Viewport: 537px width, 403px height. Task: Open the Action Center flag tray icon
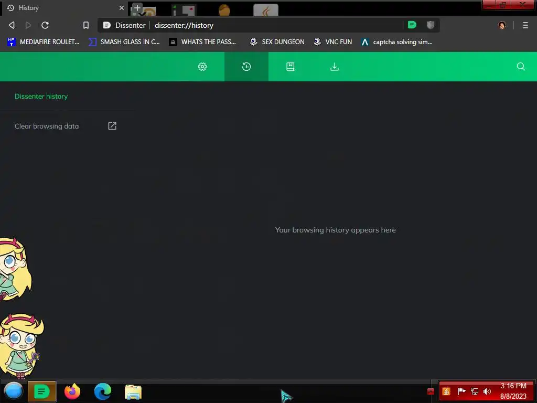click(x=461, y=391)
